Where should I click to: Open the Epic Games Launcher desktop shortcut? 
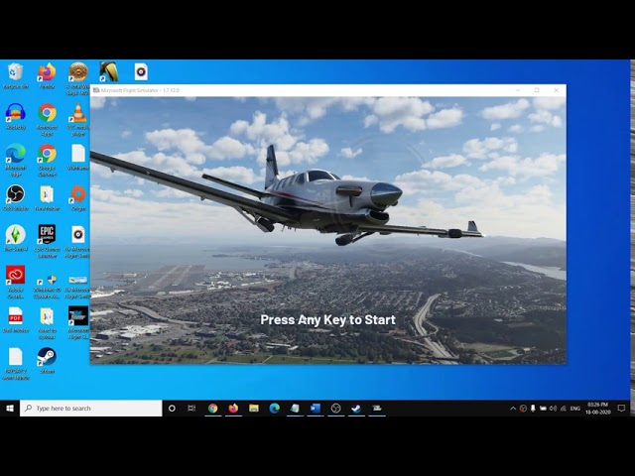[47, 241]
